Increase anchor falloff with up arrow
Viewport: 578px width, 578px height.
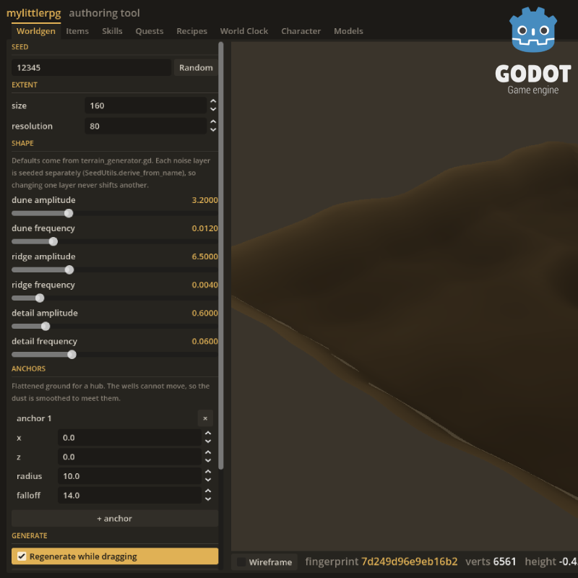(208, 491)
